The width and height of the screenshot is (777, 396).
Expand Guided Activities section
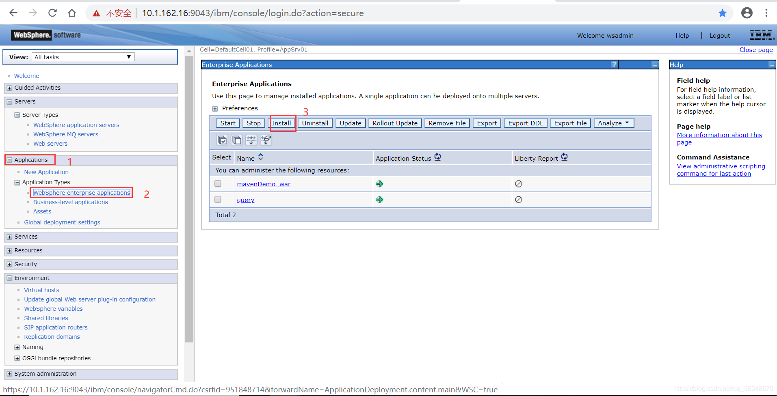tap(9, 88)
